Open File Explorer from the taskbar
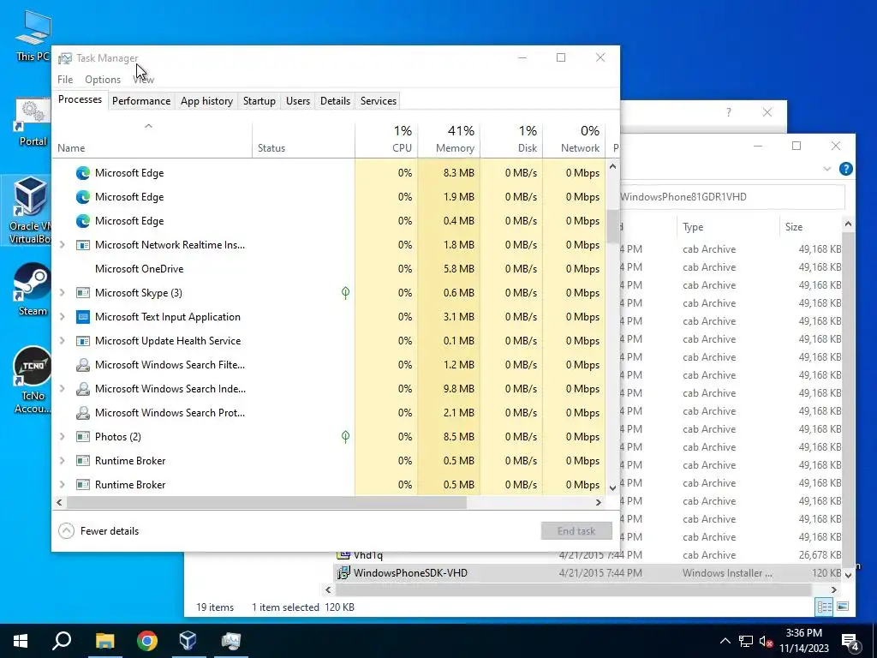This screenshot has width=877, height=658. (104, 641)
